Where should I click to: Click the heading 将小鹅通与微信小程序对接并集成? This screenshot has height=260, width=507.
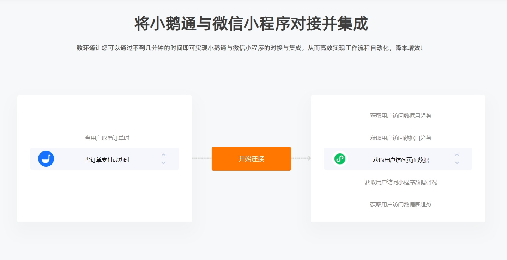point(251,24)
